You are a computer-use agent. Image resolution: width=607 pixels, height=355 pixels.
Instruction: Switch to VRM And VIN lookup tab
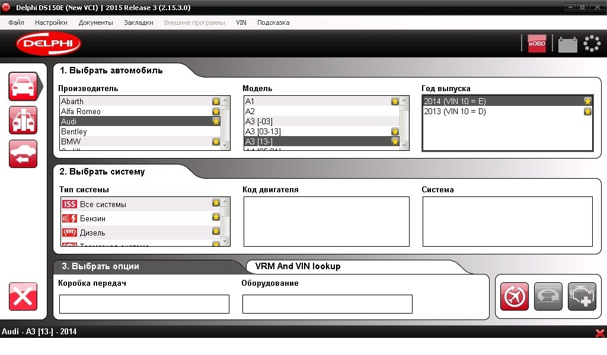pos(298,266)
